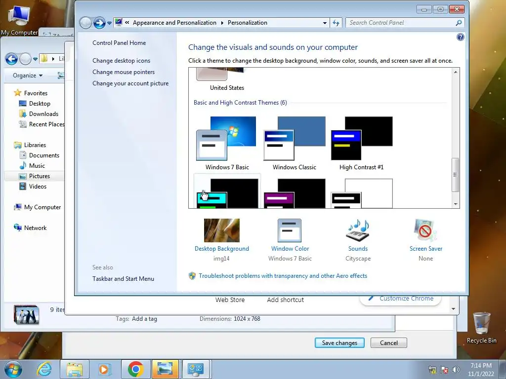Click Explorer window back arrow

[x=12, y=59]
